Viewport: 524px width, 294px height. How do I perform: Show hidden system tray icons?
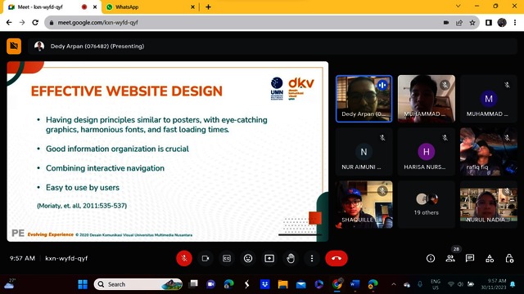click(394, 284)
